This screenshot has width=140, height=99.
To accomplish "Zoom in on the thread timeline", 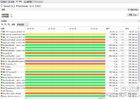I will [x=2, y=24].
